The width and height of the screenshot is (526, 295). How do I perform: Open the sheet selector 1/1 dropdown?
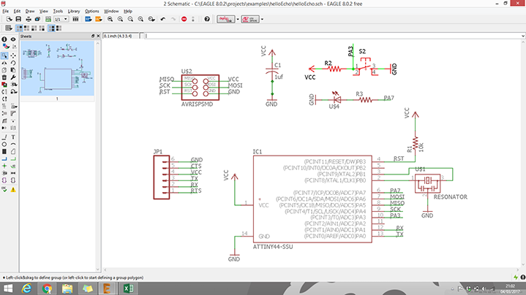[x=61, y=19]
